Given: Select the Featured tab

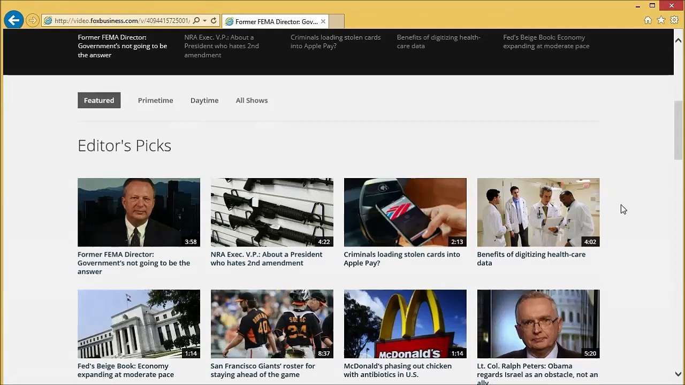Looking at the screenshot, I should (99, 100).
